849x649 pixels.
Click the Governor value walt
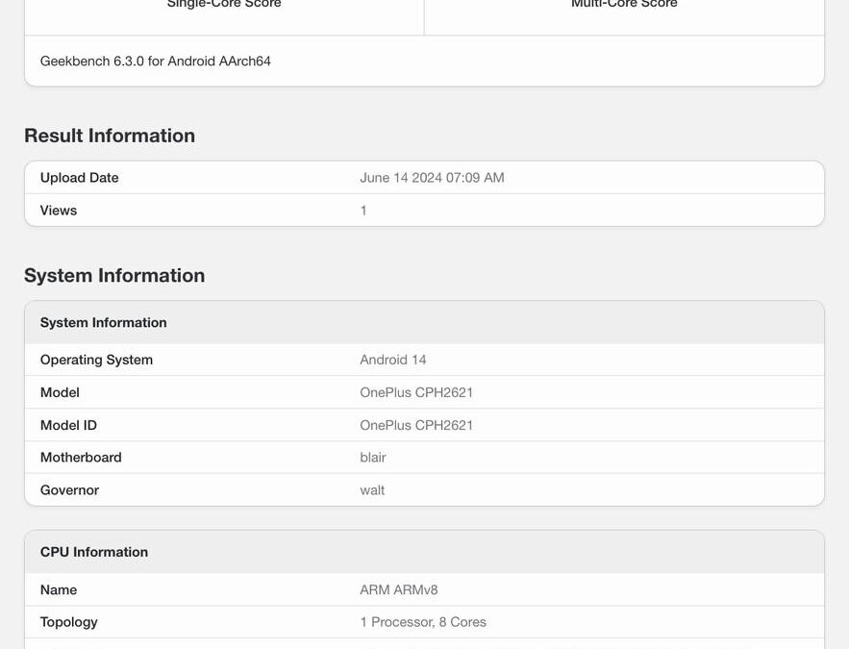tap(370, 489)
